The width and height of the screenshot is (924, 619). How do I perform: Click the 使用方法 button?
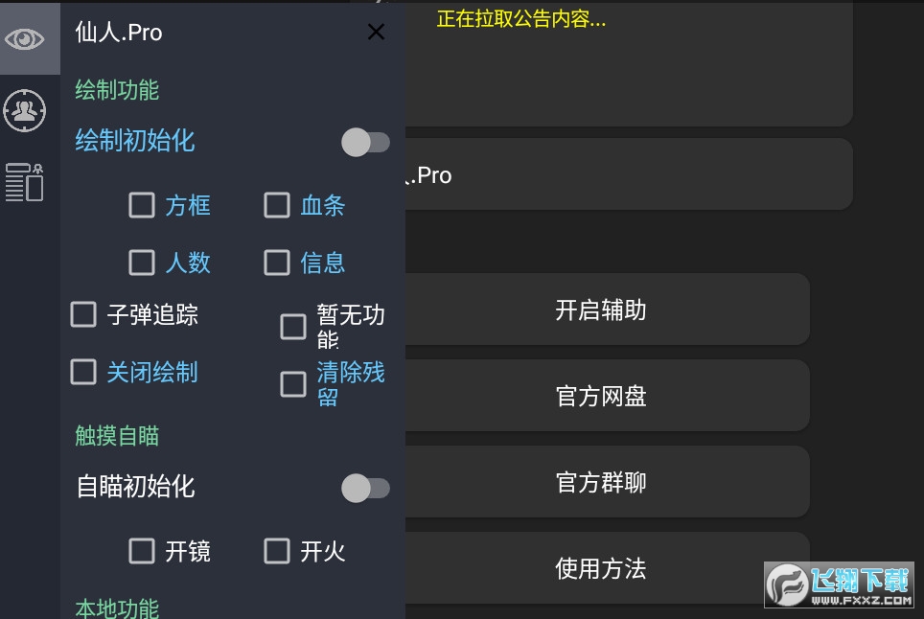[x=607, y=568]
